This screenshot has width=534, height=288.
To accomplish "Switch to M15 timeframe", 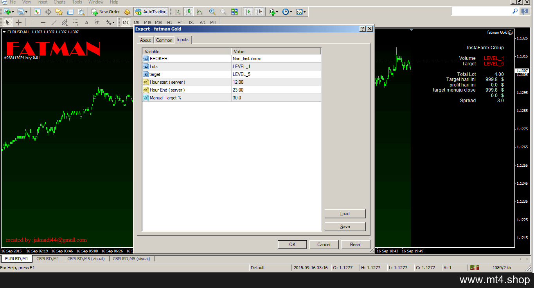I will coord(147,22).
